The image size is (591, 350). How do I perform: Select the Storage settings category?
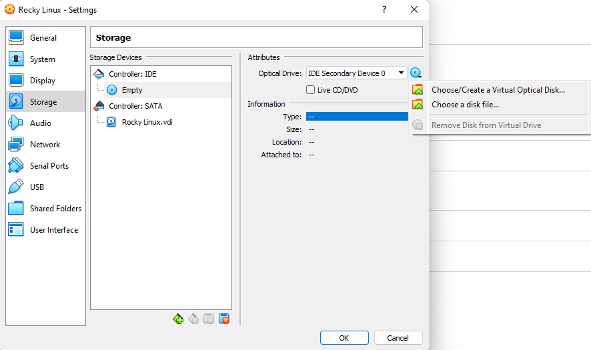(45, 102)
